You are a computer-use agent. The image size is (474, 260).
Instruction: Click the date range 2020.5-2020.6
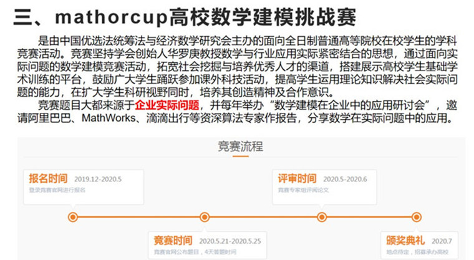(x=345, y=179)
